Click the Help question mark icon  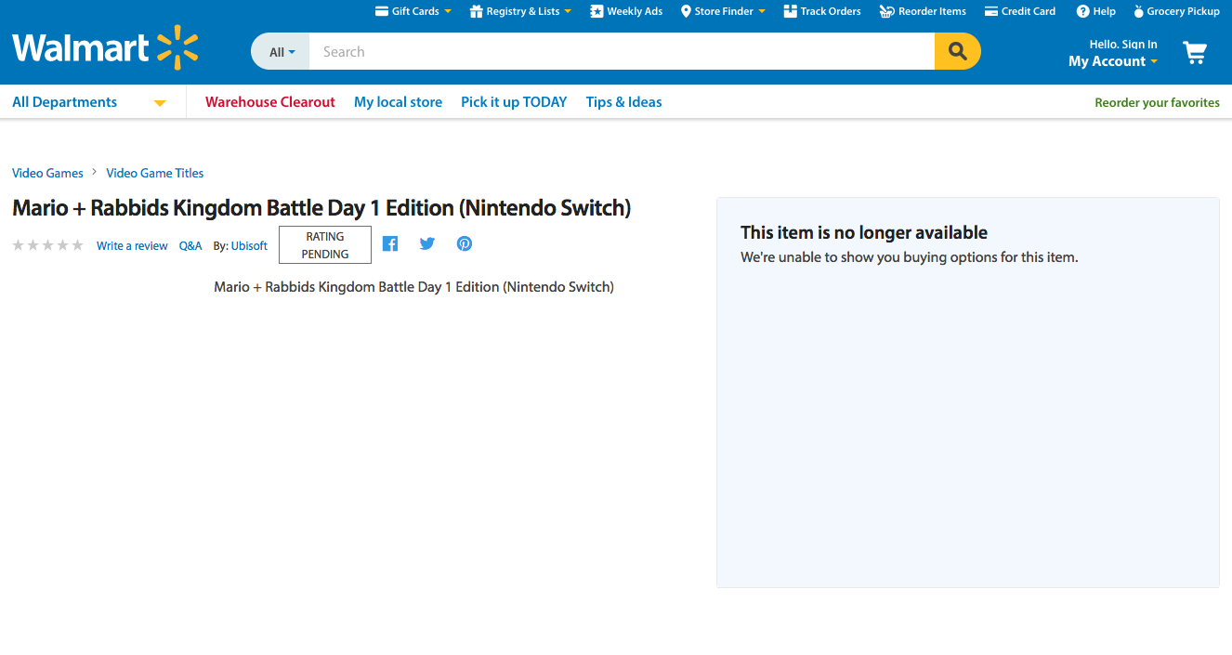pyautogui.click(x=1082, y=11)
